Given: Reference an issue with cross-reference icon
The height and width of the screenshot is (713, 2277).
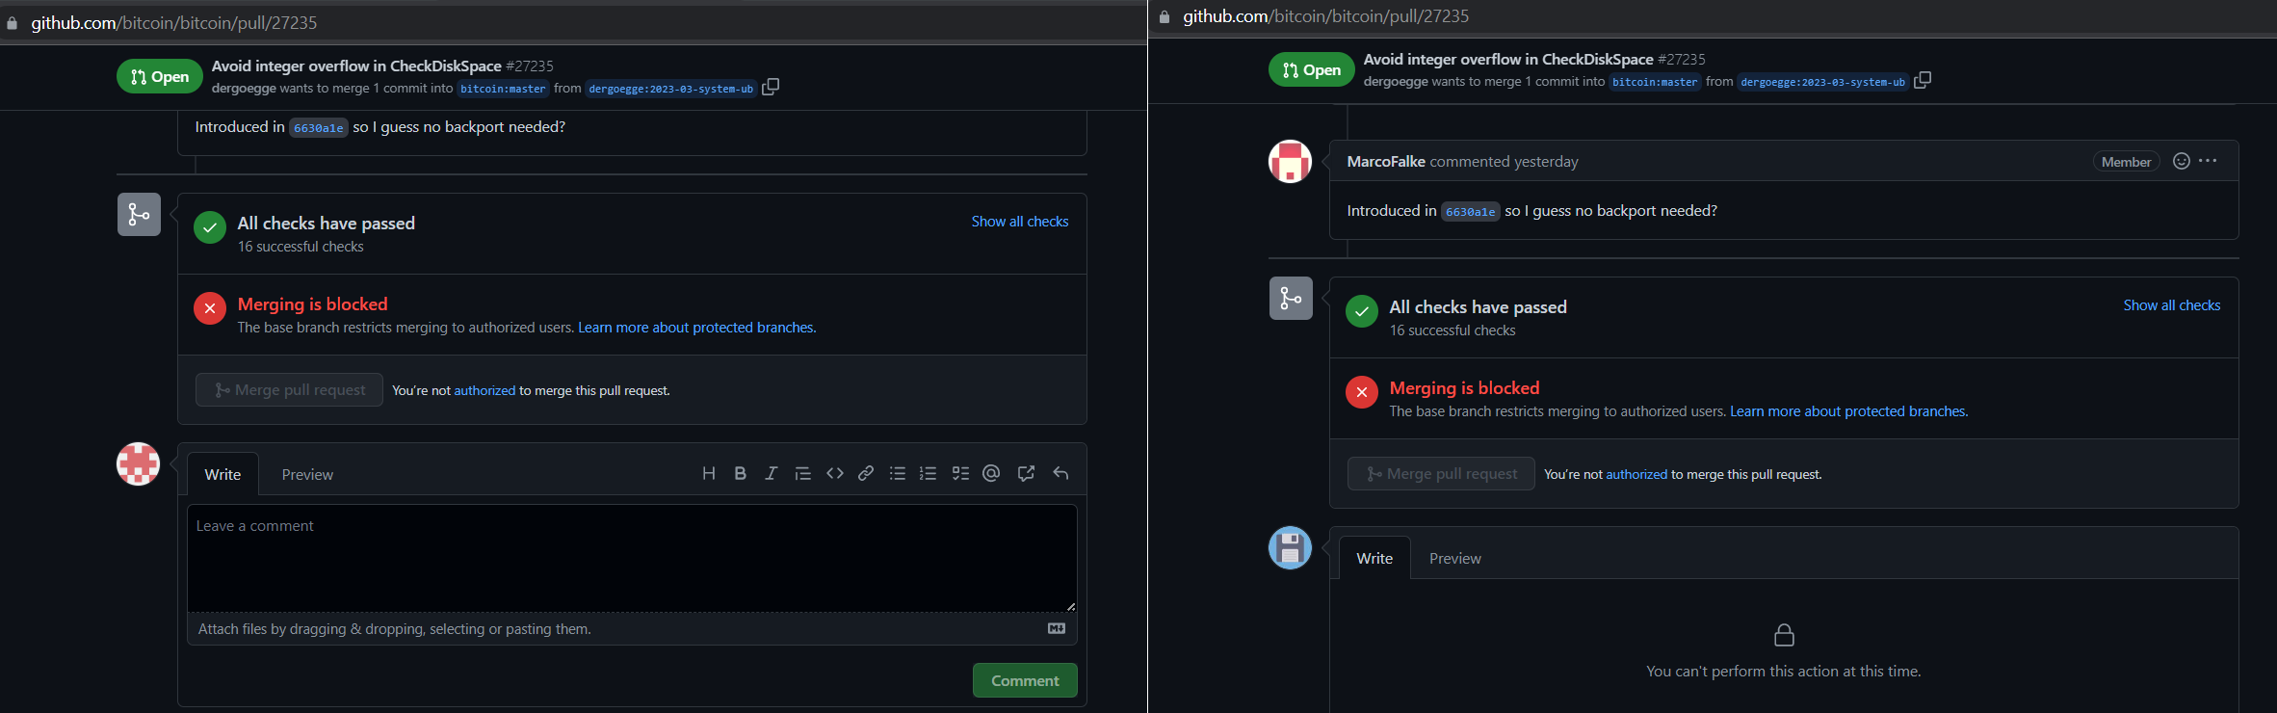Looking at the screenshot, I should tap(1026, 473).
